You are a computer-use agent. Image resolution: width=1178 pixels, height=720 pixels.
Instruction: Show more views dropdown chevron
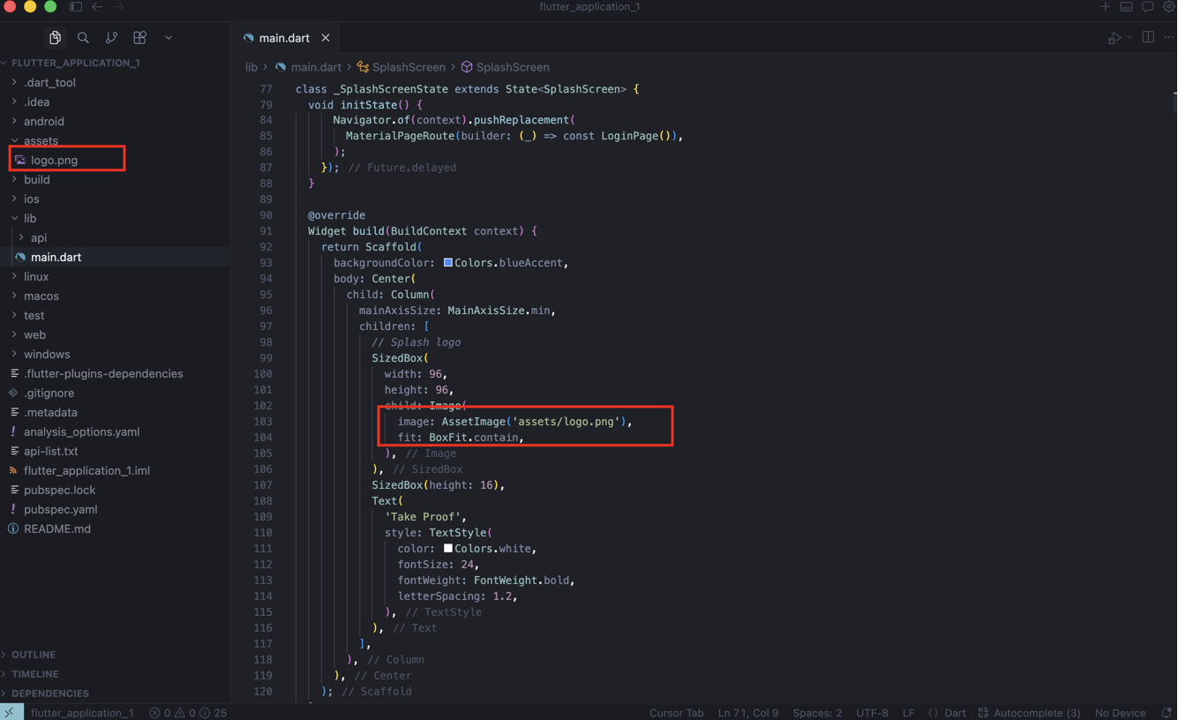(x=169, y=38)
